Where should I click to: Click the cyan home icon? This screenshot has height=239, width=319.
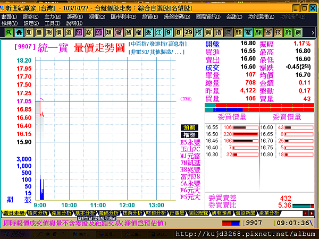point(19,32)
